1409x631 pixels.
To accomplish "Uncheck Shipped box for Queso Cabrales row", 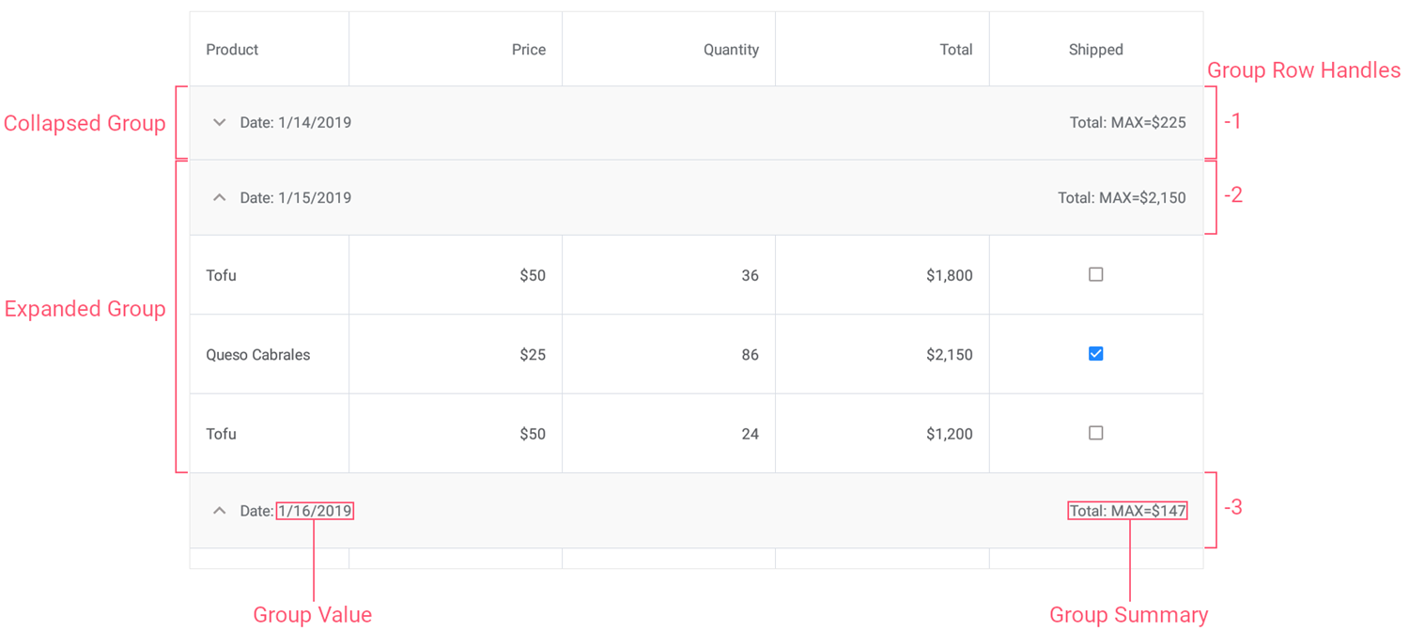I will [x=1095, y=354].
